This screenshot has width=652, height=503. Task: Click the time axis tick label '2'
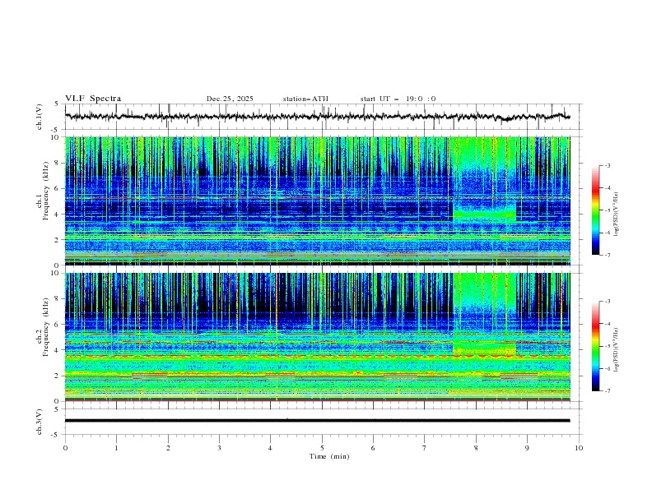click(168, 448)
